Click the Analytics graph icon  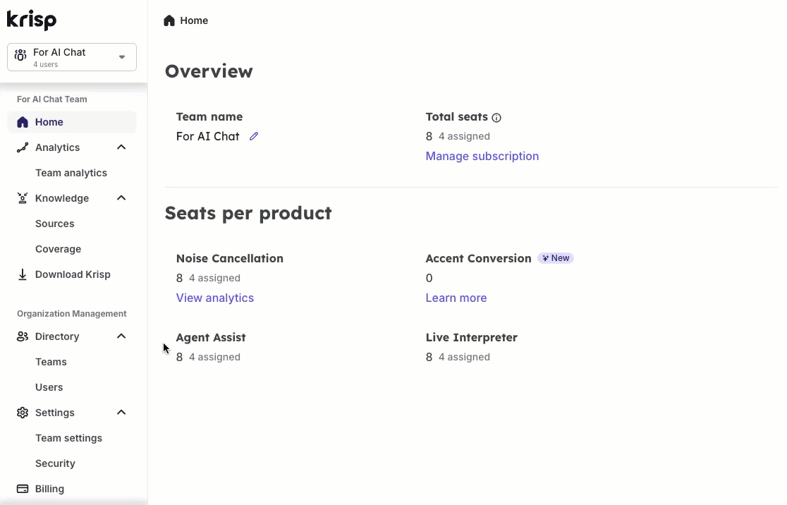pyautogui.click(x=23, y=147)
